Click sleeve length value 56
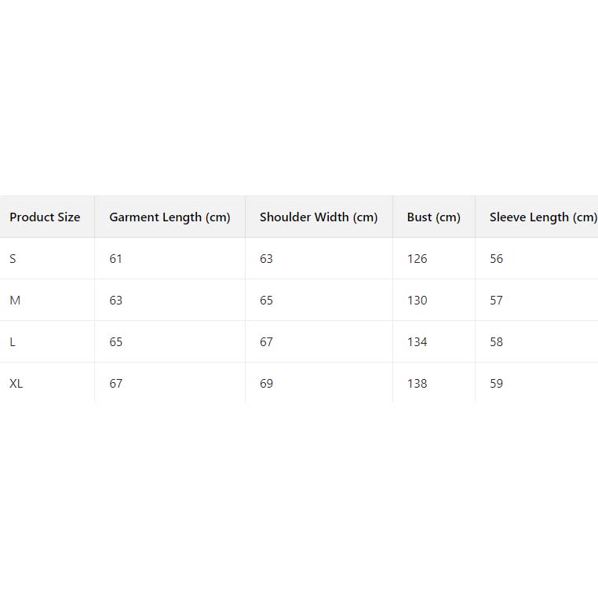 [497, 259]
